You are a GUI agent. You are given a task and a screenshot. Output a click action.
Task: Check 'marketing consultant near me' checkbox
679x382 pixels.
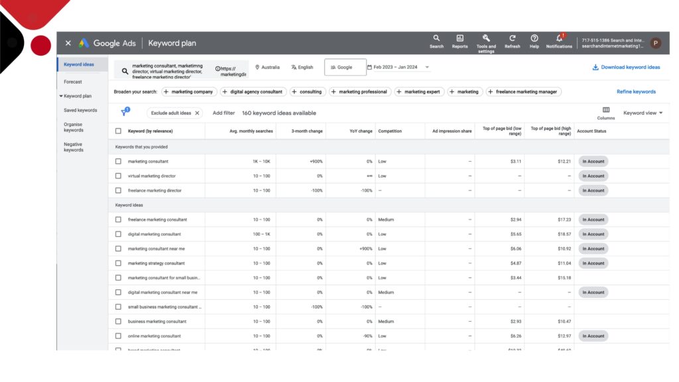(x=118, y=249)
